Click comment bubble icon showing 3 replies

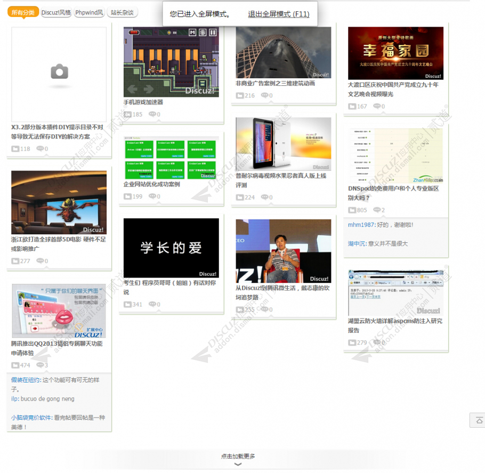[40, 365]
